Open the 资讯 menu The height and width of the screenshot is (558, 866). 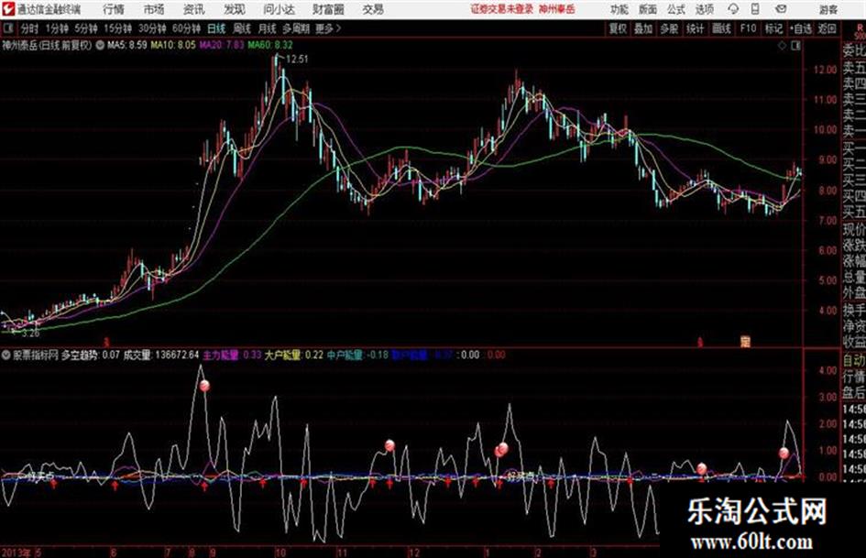(194, 9)
